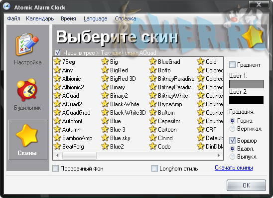Viewport: 273px width, 198px height.
Task: Click the right arrow of skin list scrollbar
Action: pyautogui.click(x=219, y=155)
